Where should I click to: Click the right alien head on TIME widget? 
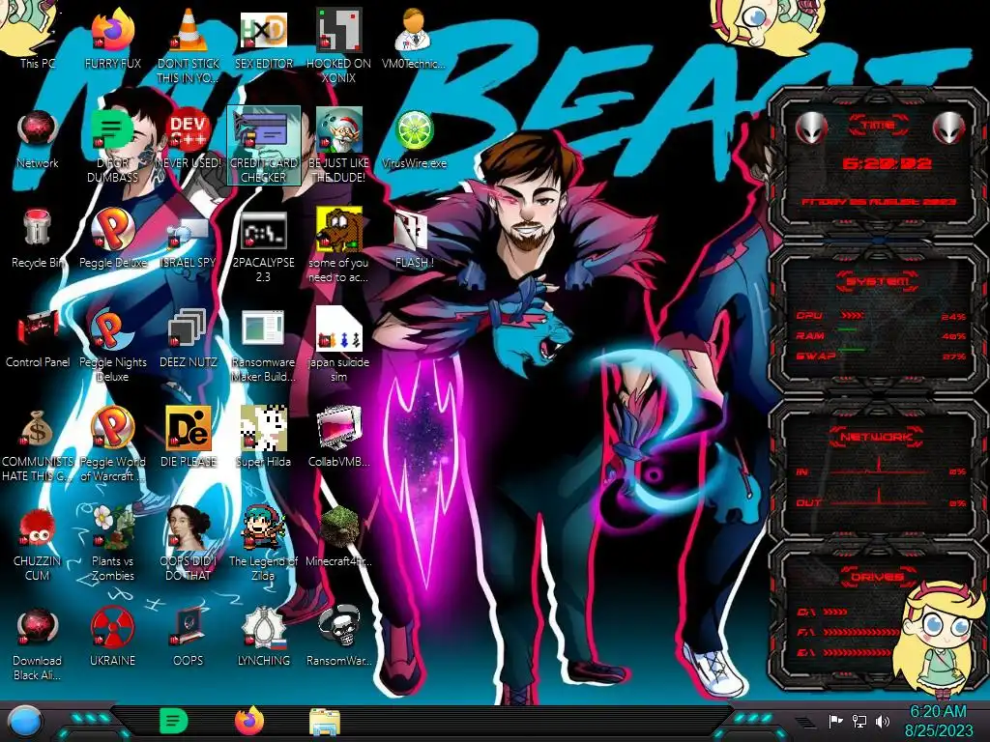[948, 128]
